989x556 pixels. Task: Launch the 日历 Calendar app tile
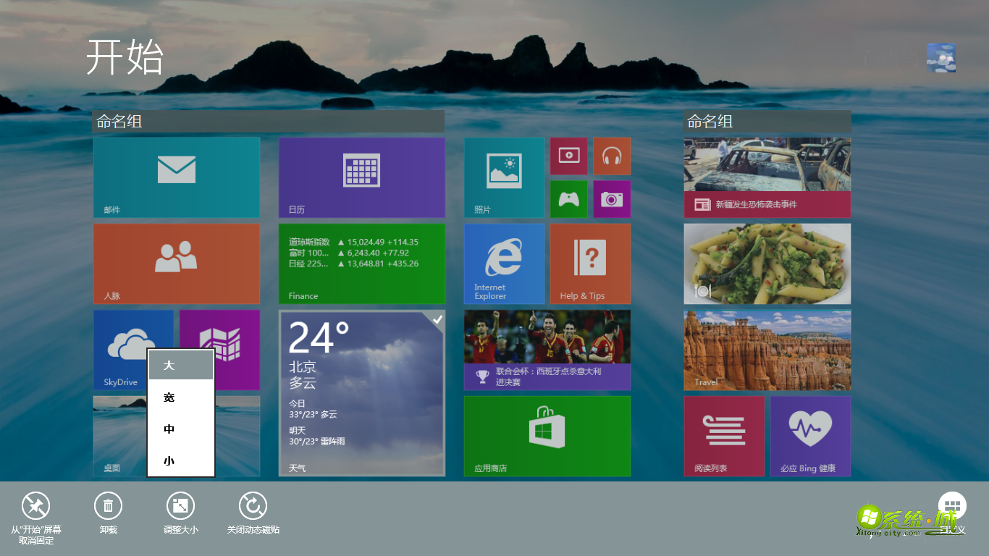coord(362,176)
